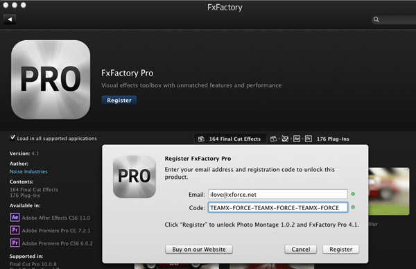The height and width of the screenshot is (269, 416).
Task: Select the 176 Plug-Ins tab
Action: tap(310, 139)
